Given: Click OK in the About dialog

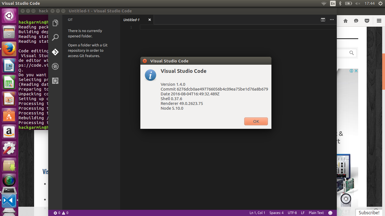Looking at the screenshot, I should pos(256,121).
